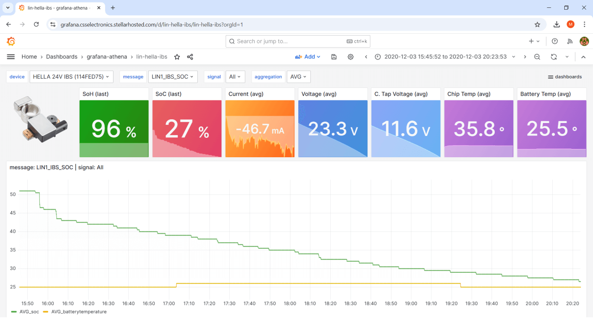Open the device HELLA 24V IBS dropdown
The height and width of the screenshot is (333, 593).
point(71,77)
